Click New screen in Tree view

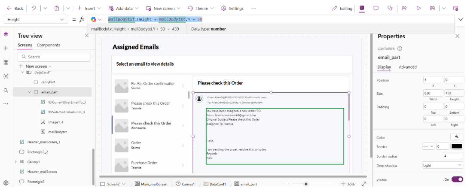pyautogui.click(x=35, y=67)
